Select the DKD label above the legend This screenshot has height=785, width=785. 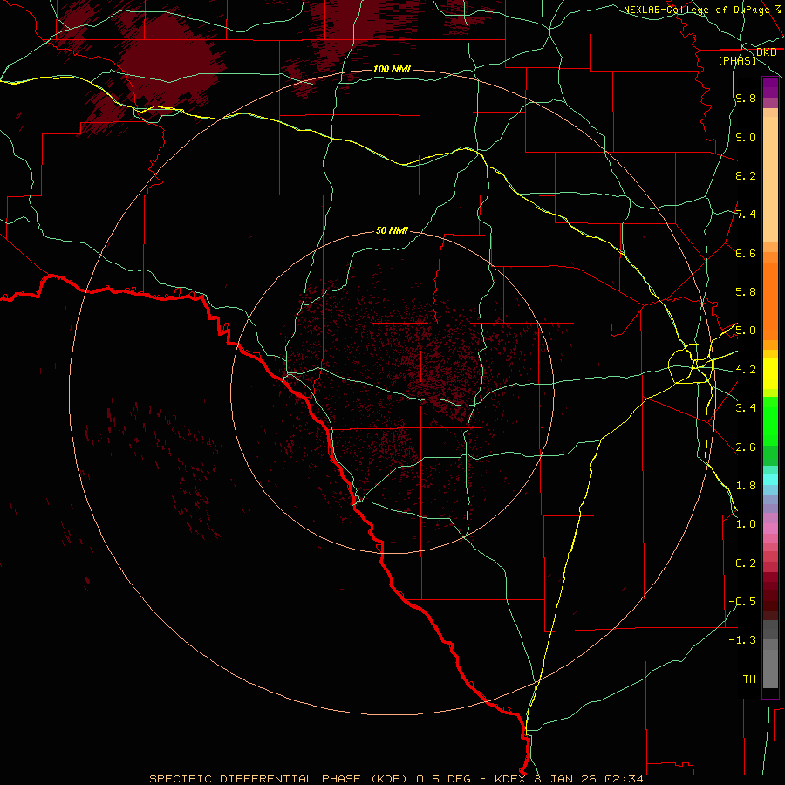(x=766, y=52)
